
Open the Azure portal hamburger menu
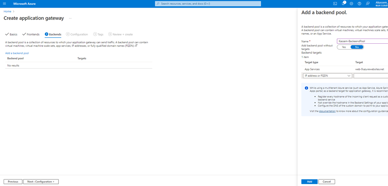pos(4,4)
